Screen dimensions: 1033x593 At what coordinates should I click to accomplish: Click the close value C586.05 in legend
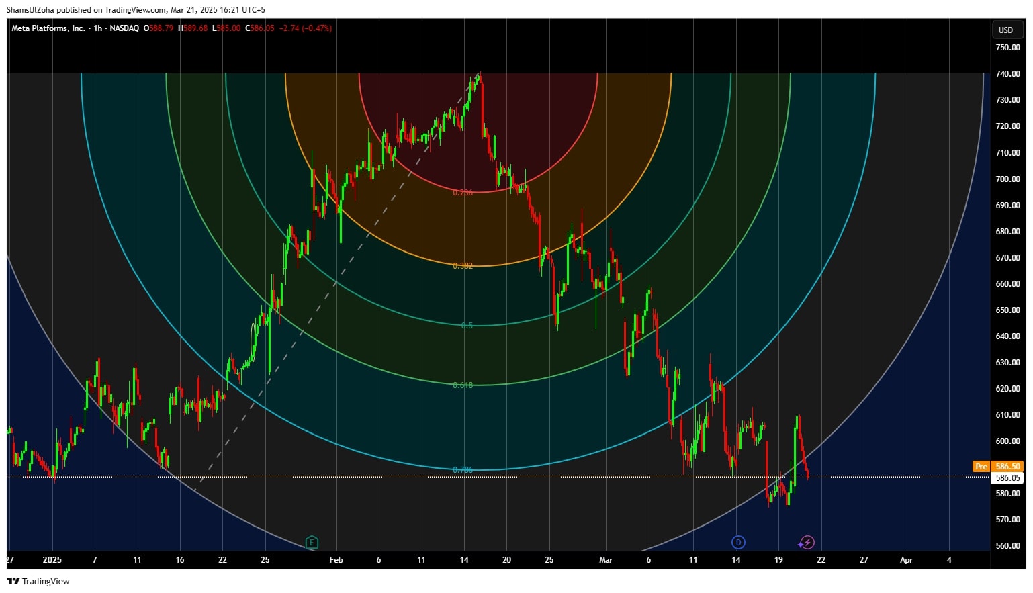[x=260, y=28]
